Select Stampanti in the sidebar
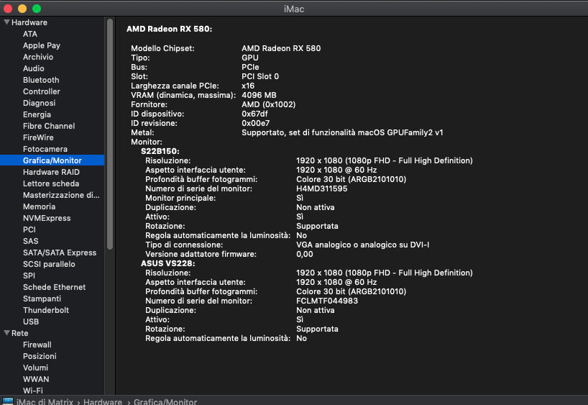The image size is (588, 405). [42, 299]
